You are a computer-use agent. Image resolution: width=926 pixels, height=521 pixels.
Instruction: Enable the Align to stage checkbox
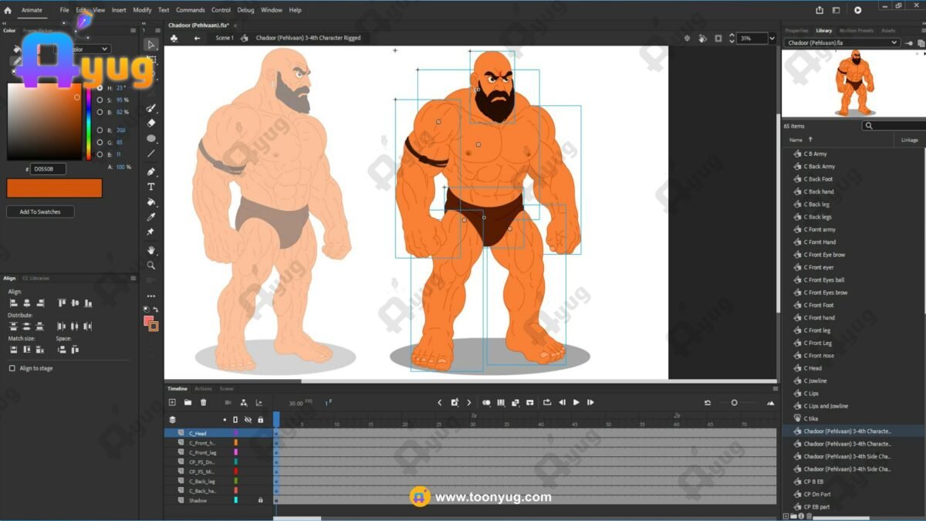(12, 369)
